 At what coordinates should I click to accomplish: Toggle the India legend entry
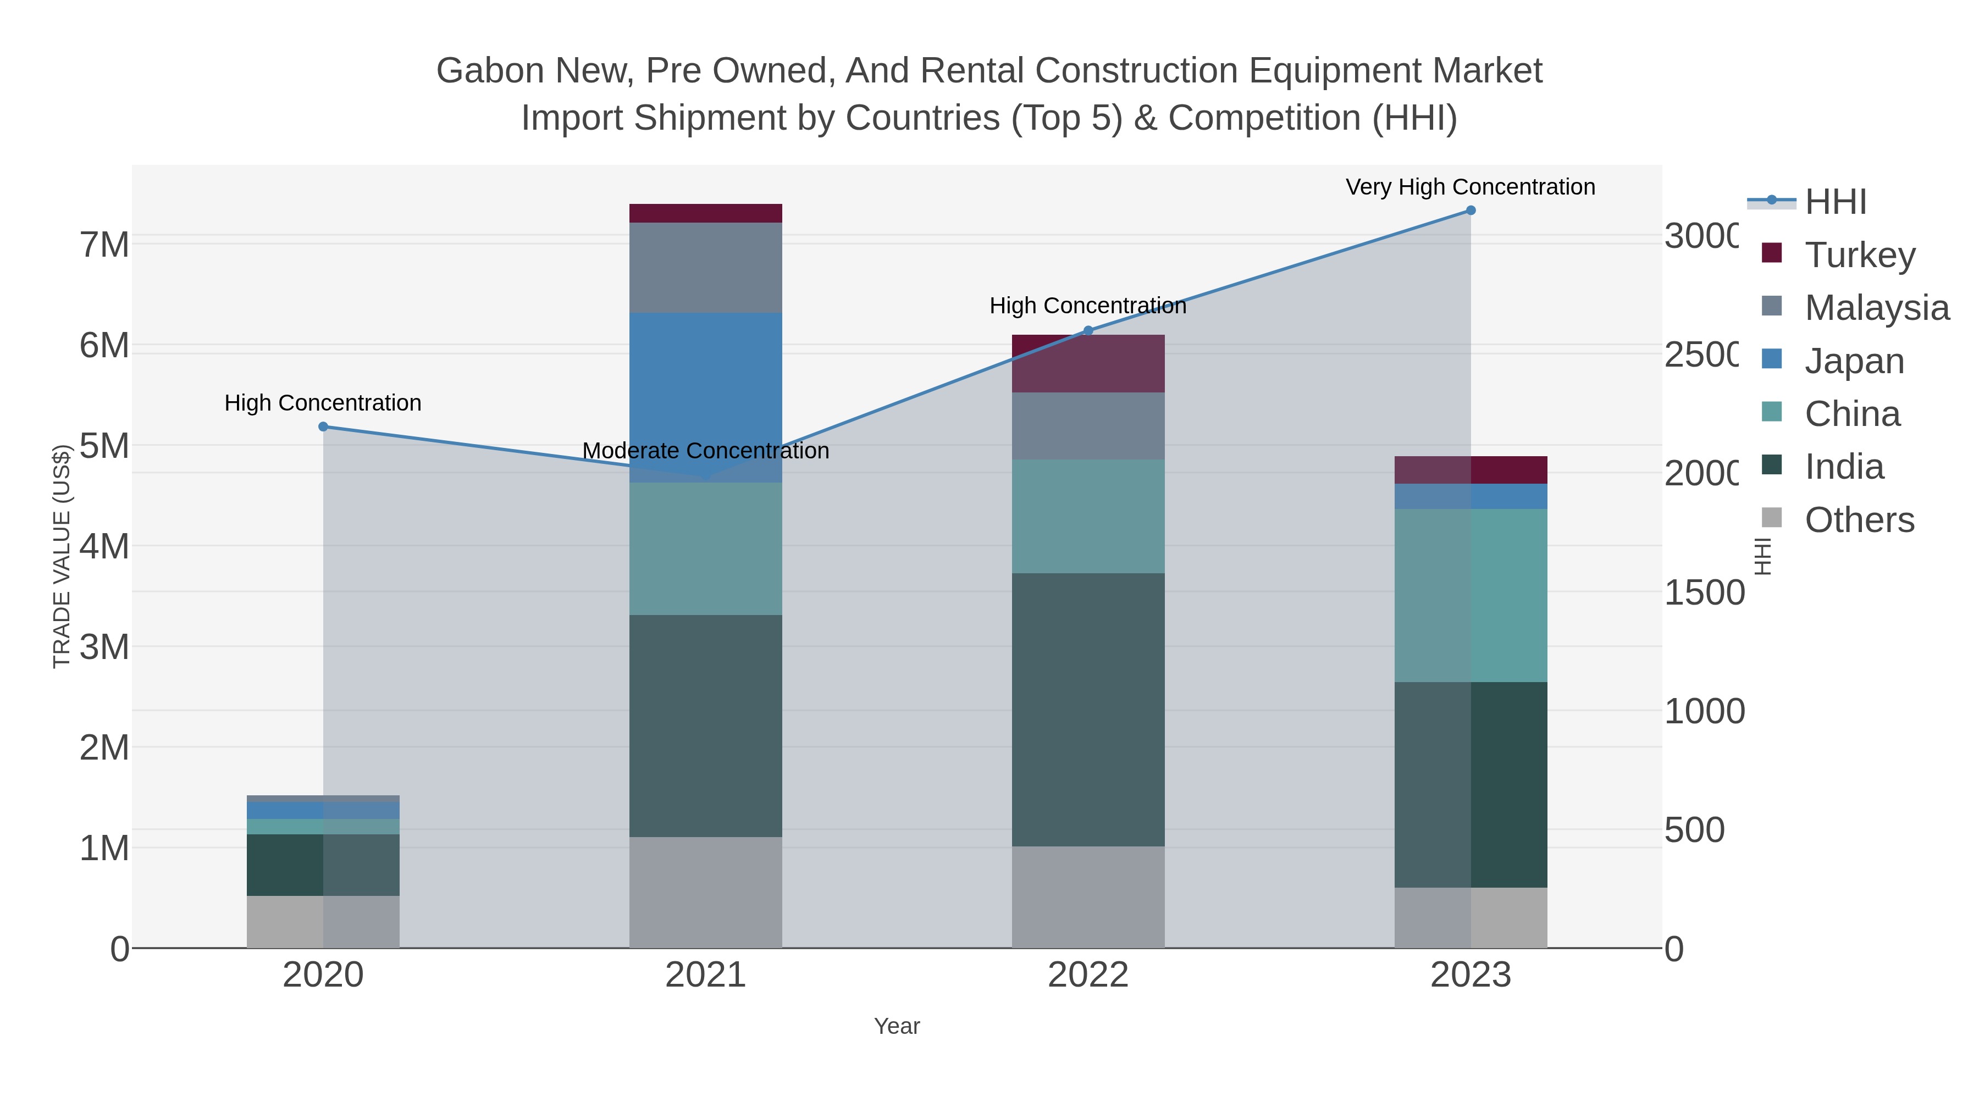coord(1822,466)
